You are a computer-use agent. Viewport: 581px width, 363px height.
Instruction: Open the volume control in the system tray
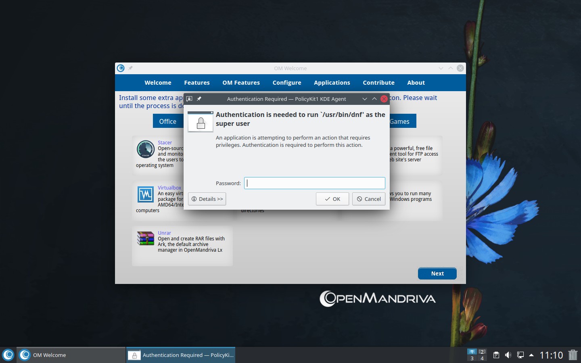(508, 355)
